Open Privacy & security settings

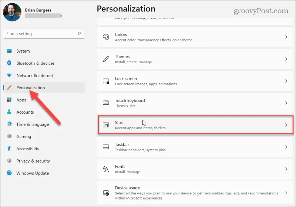coord(44,161)
